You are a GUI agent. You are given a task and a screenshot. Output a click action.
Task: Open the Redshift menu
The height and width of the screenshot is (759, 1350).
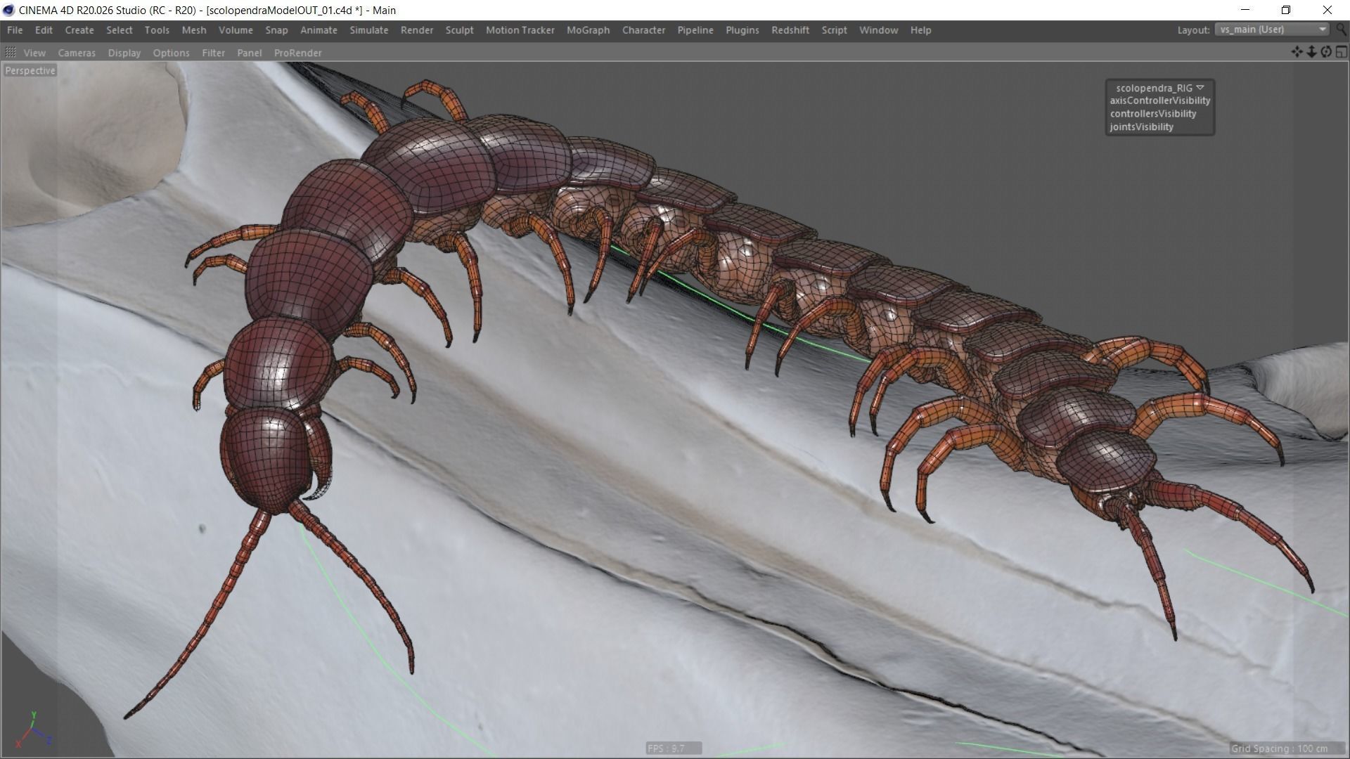(x=790, y=30)
